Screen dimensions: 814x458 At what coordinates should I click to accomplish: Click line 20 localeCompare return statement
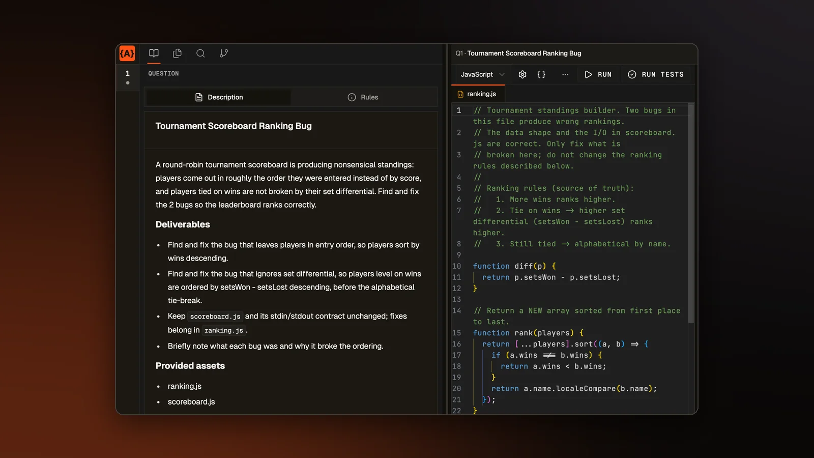click(574, 389)
